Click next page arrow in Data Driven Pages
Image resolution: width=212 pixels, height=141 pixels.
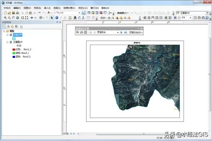(121, 32)
